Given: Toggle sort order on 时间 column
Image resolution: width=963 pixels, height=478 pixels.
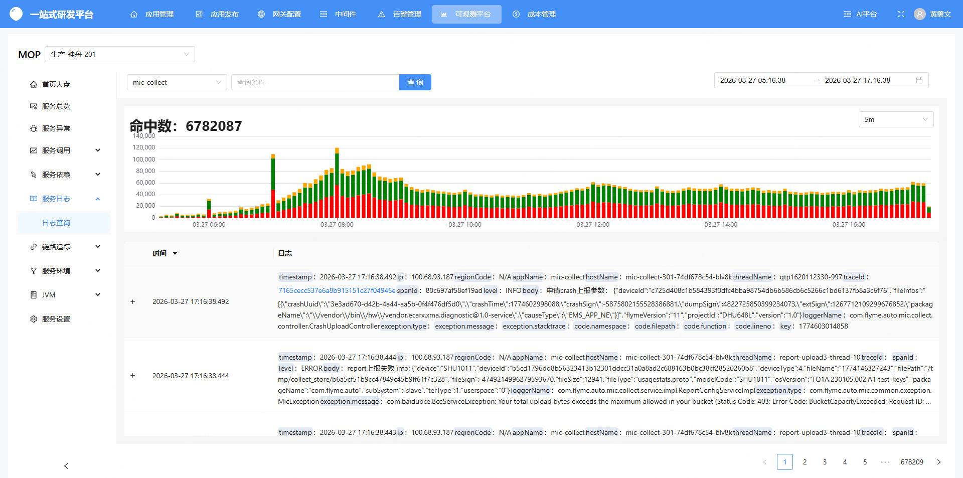Looking at the screenshot, I should tap(175, 253).
